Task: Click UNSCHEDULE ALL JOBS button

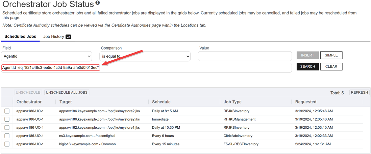Action: 67,92
